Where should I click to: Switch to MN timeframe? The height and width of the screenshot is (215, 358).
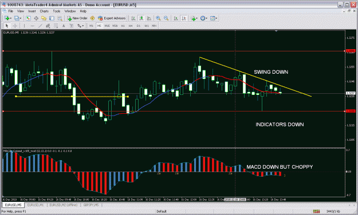point(154,26)
